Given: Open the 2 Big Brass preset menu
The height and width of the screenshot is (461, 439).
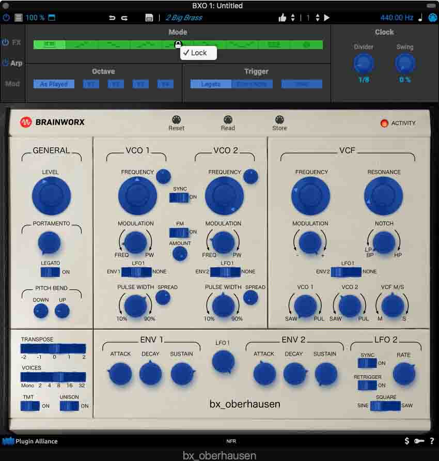Looking at the screenshot, I should [x=184, y=18].
